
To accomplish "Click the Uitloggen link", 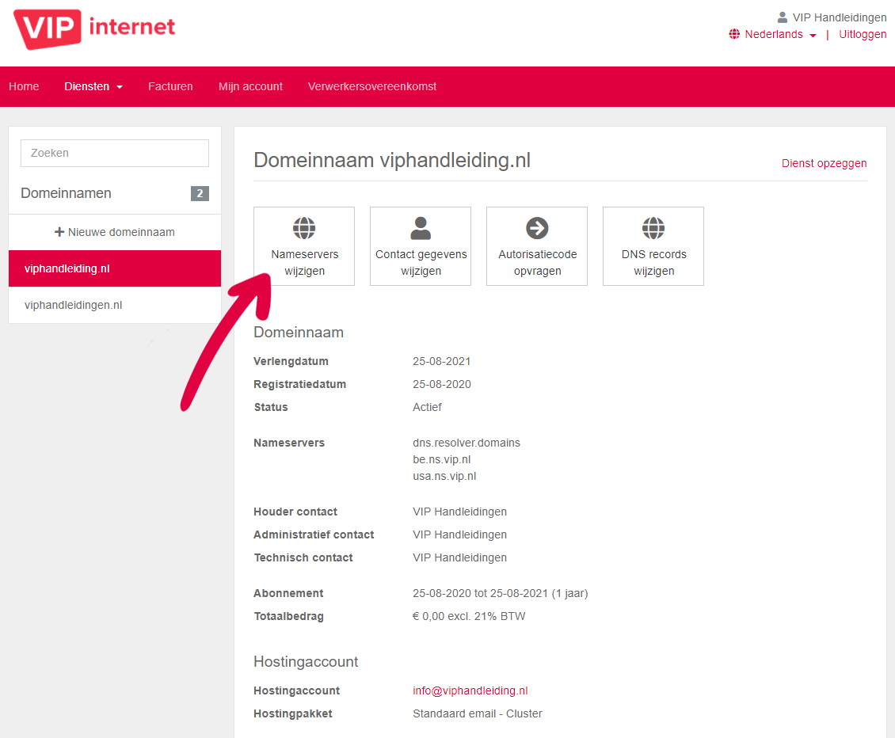I will pyautogui.click(x=863, y=34).
